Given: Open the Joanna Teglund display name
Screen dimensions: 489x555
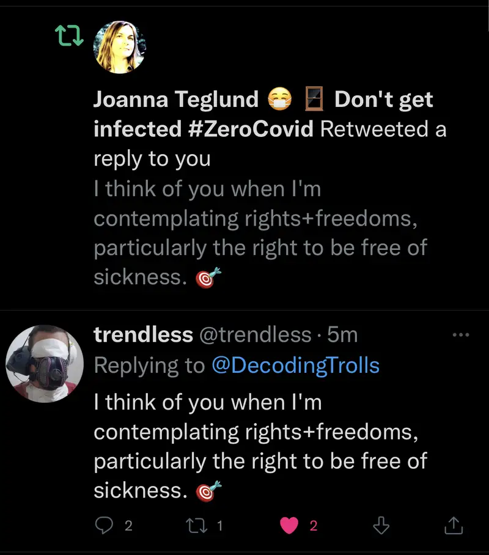Looking at the screenshot, I should 176,100.
